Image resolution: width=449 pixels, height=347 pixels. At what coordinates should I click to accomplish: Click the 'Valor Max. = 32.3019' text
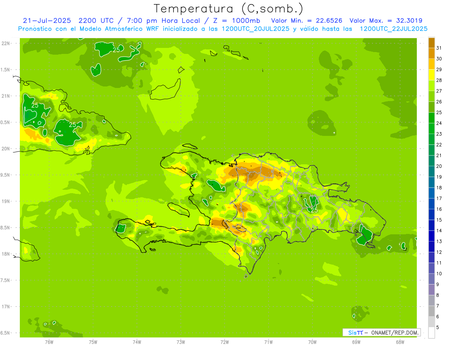tap(386, 21)
